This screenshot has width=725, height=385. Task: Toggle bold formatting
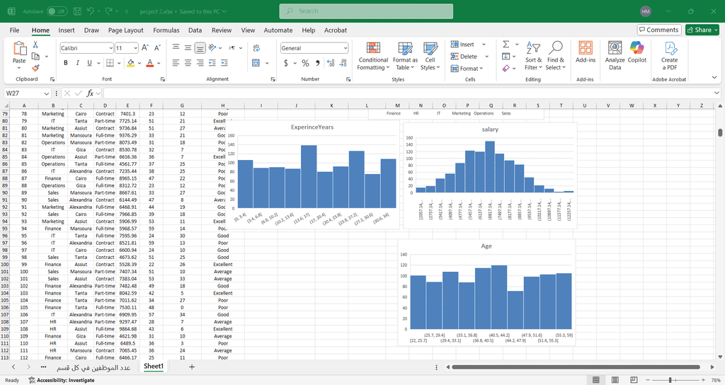click(x=66, y=63)
